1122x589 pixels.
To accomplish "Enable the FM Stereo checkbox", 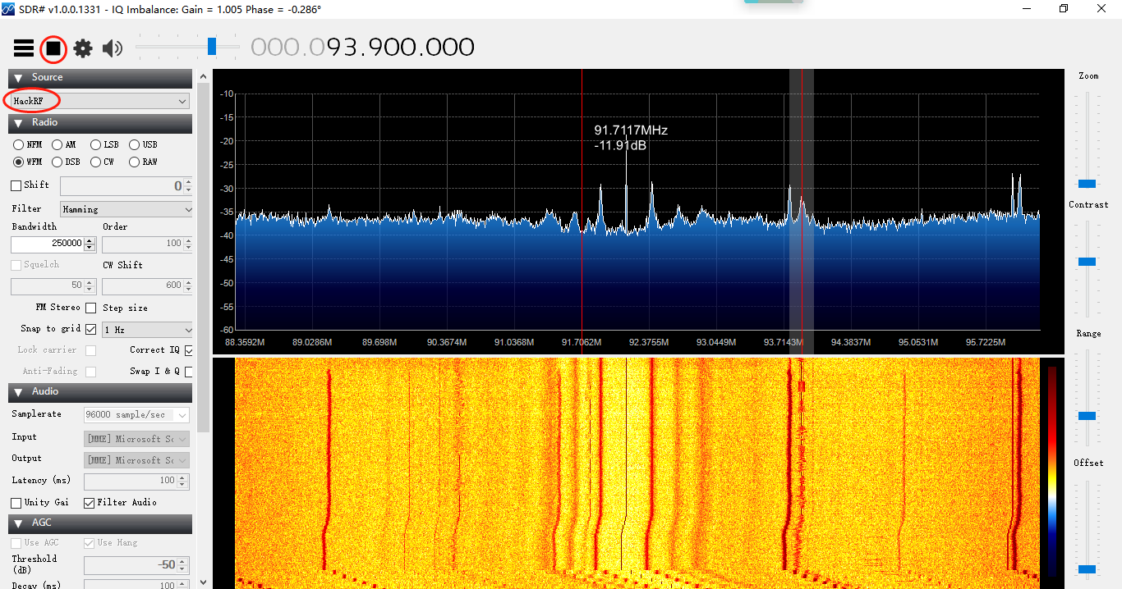I will click(89, 307).
